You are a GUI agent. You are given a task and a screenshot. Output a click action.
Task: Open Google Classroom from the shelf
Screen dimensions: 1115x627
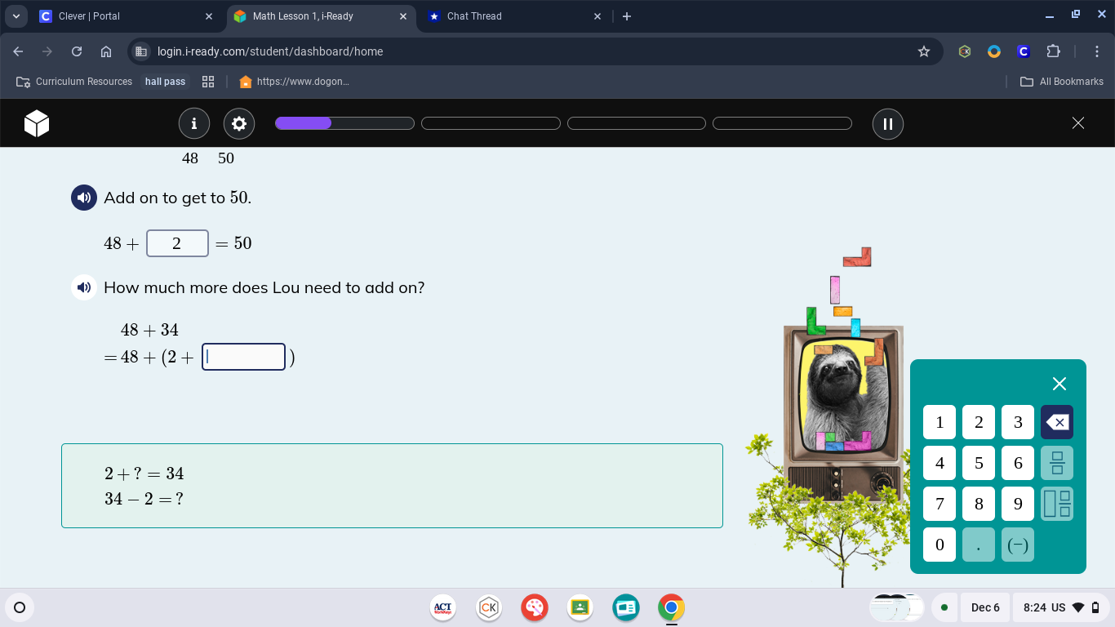pos(580,607)
